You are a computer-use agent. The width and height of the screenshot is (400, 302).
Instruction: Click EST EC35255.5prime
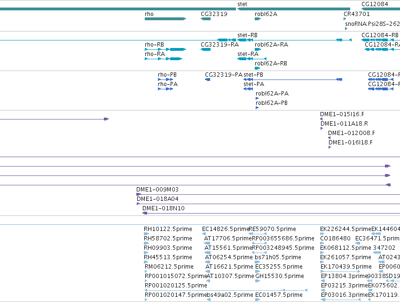[279, 267]
